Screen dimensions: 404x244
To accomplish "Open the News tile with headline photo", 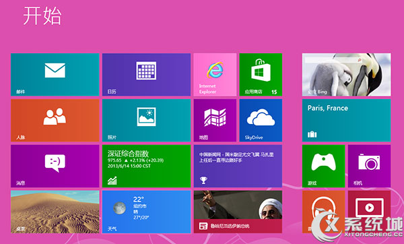I will click(x=238, y=212).
